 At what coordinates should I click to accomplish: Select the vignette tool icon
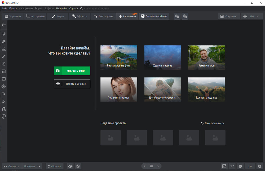[4, 79]
